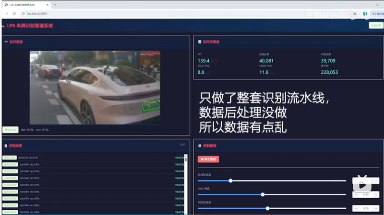Click the 检测置信度 slider handle
Viewport: 384px width, 215px height.
click(230, 181)
